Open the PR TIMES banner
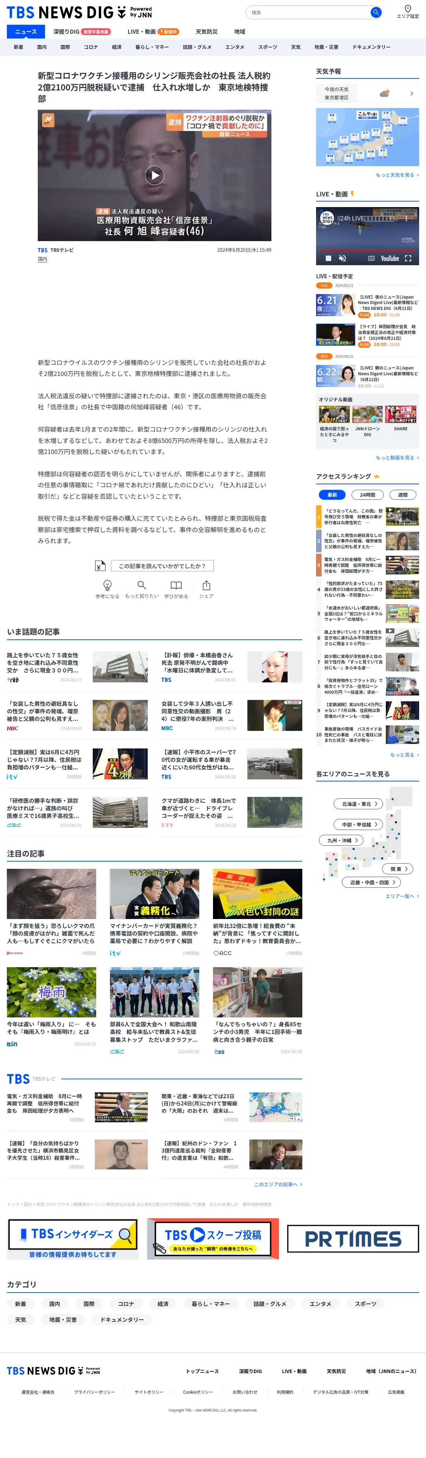The height and width of the screenshot is (1458, 426). point(353,1239)
